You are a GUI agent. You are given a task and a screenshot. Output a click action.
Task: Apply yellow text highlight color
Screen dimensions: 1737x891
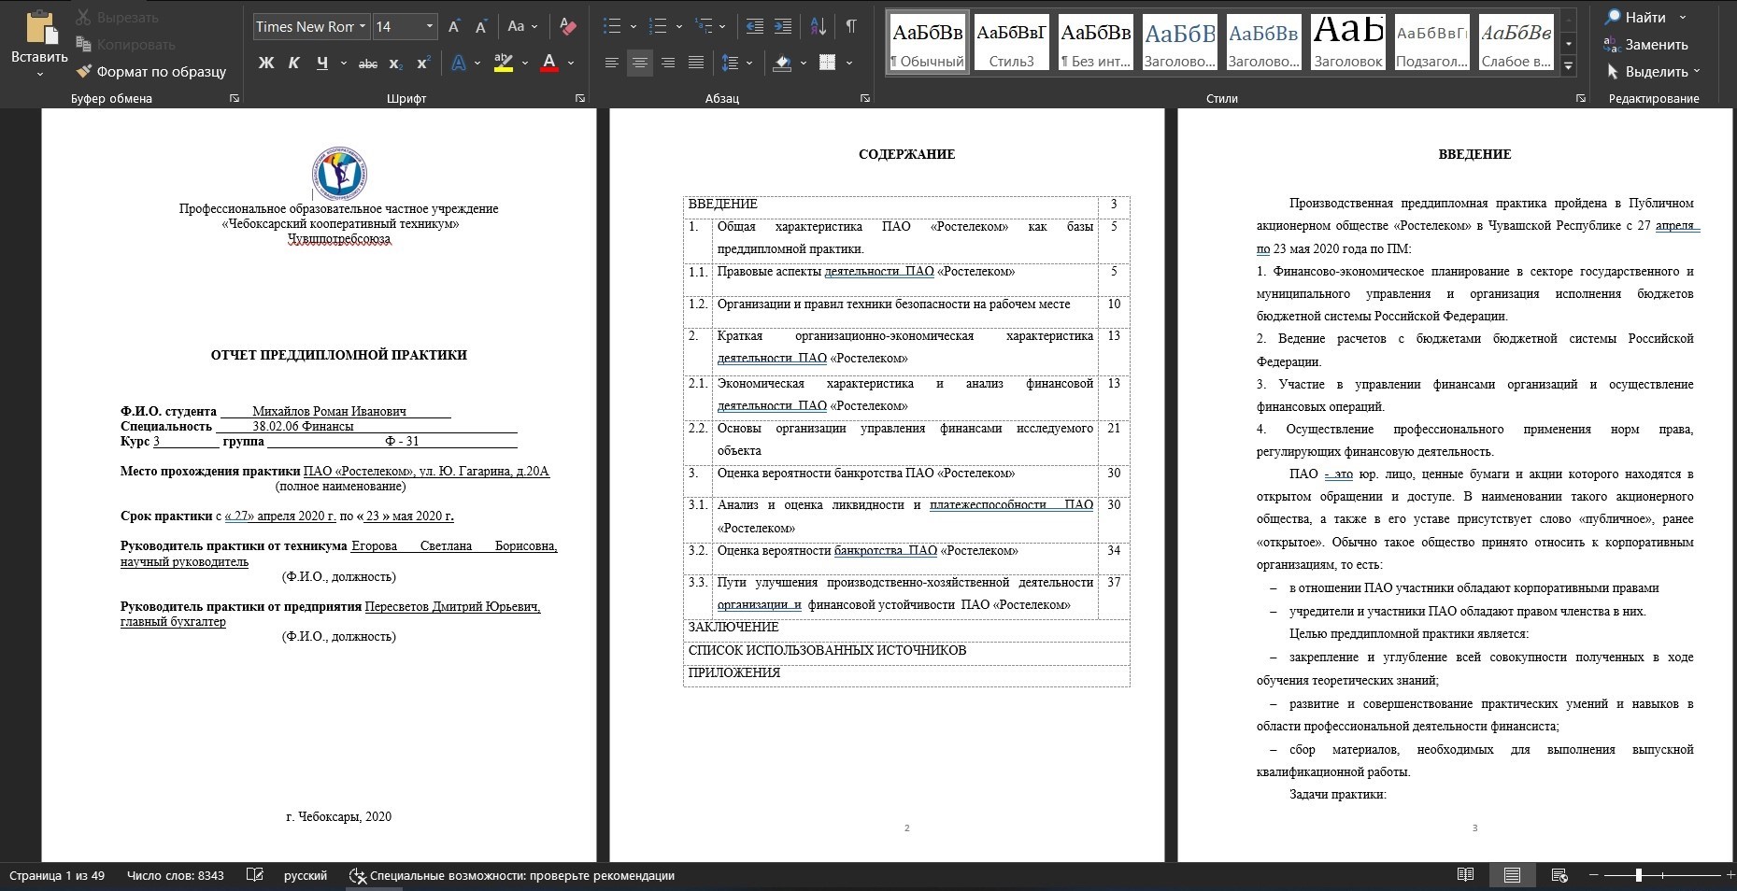pyautogui.click(x=504, y=63)
